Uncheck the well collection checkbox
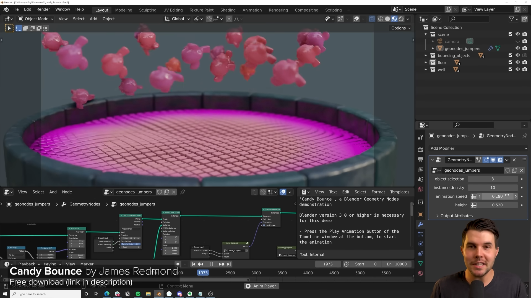 coord(510,69)
